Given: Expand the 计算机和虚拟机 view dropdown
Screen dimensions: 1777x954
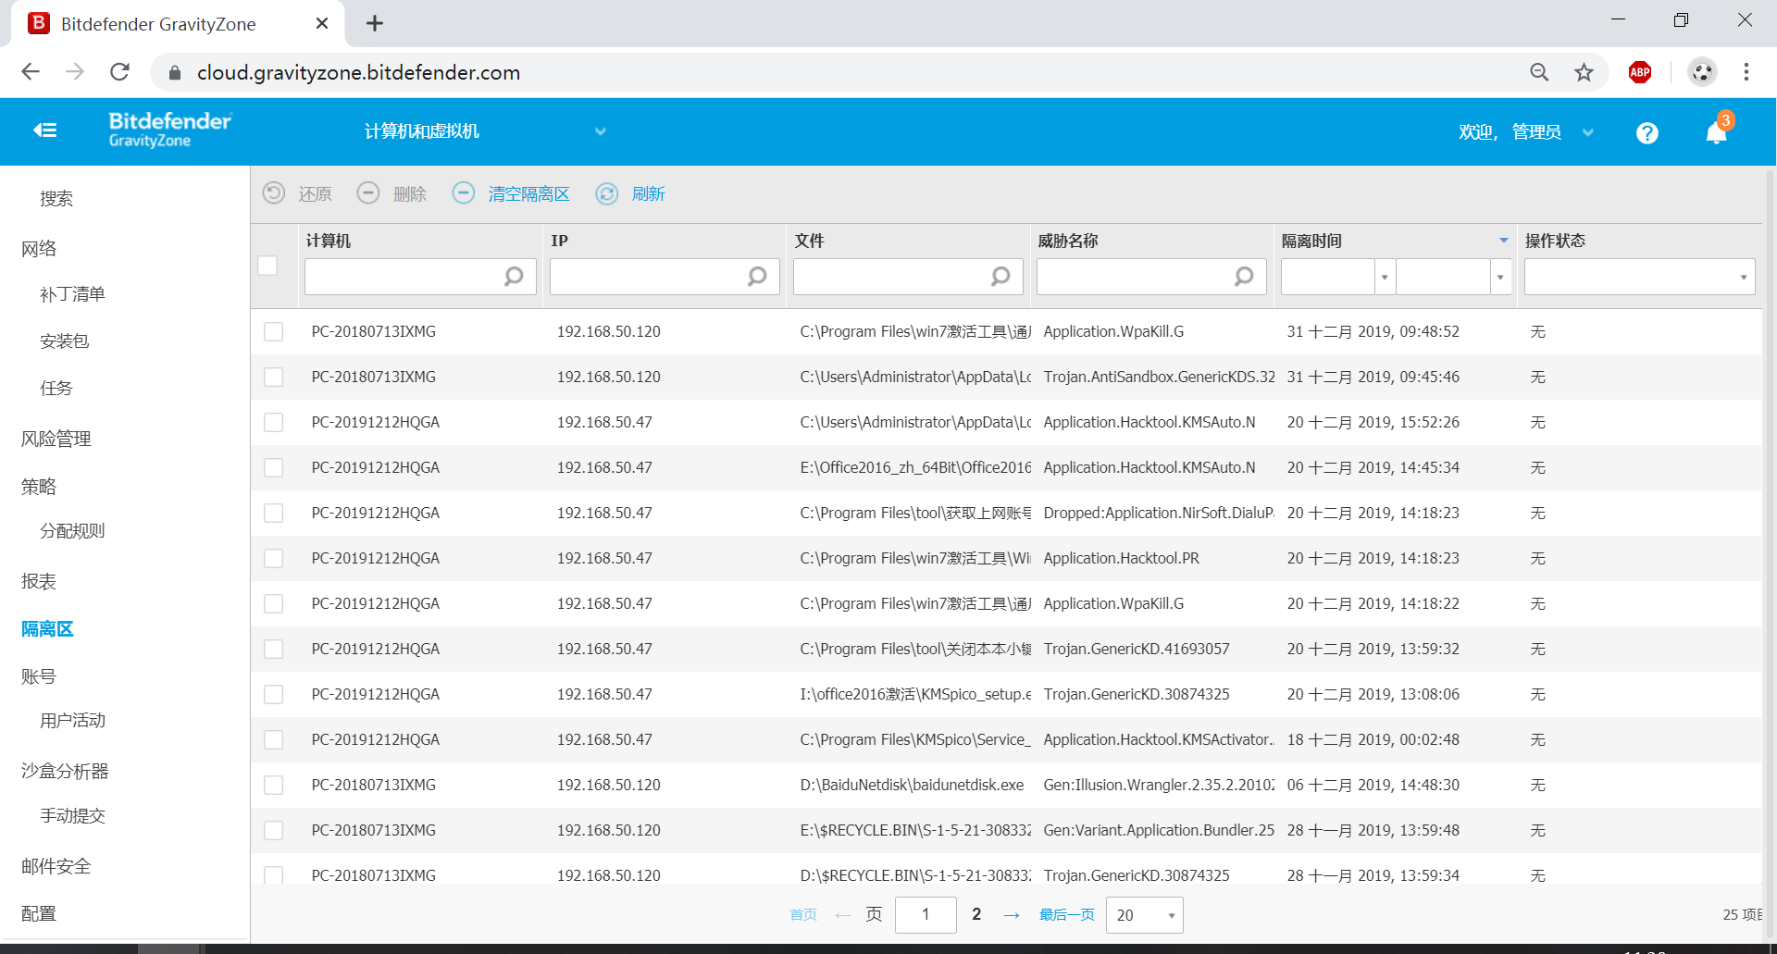Looking at the screenshot, I should pyautogui.click(x=601, y=131).
